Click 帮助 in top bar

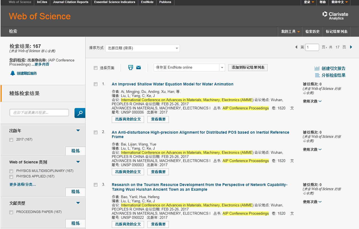click(x=323, y=2)
